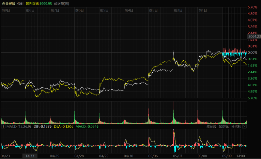Click the 成交额(元) turnover label

pos(61,3)
